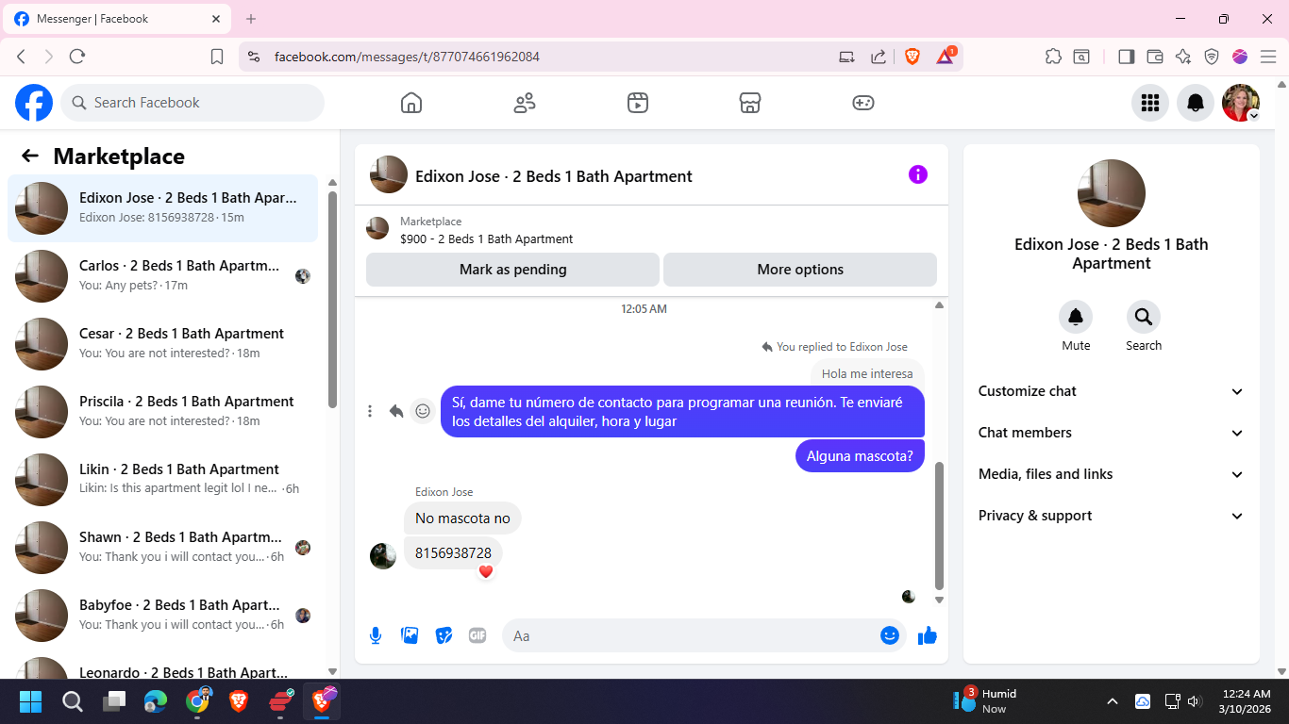Open Brave Wallet icon

coord(1154,57)
